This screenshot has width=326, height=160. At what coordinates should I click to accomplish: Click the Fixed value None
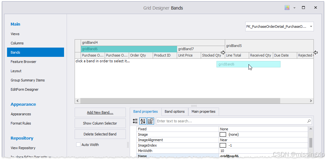pos(224,129)
